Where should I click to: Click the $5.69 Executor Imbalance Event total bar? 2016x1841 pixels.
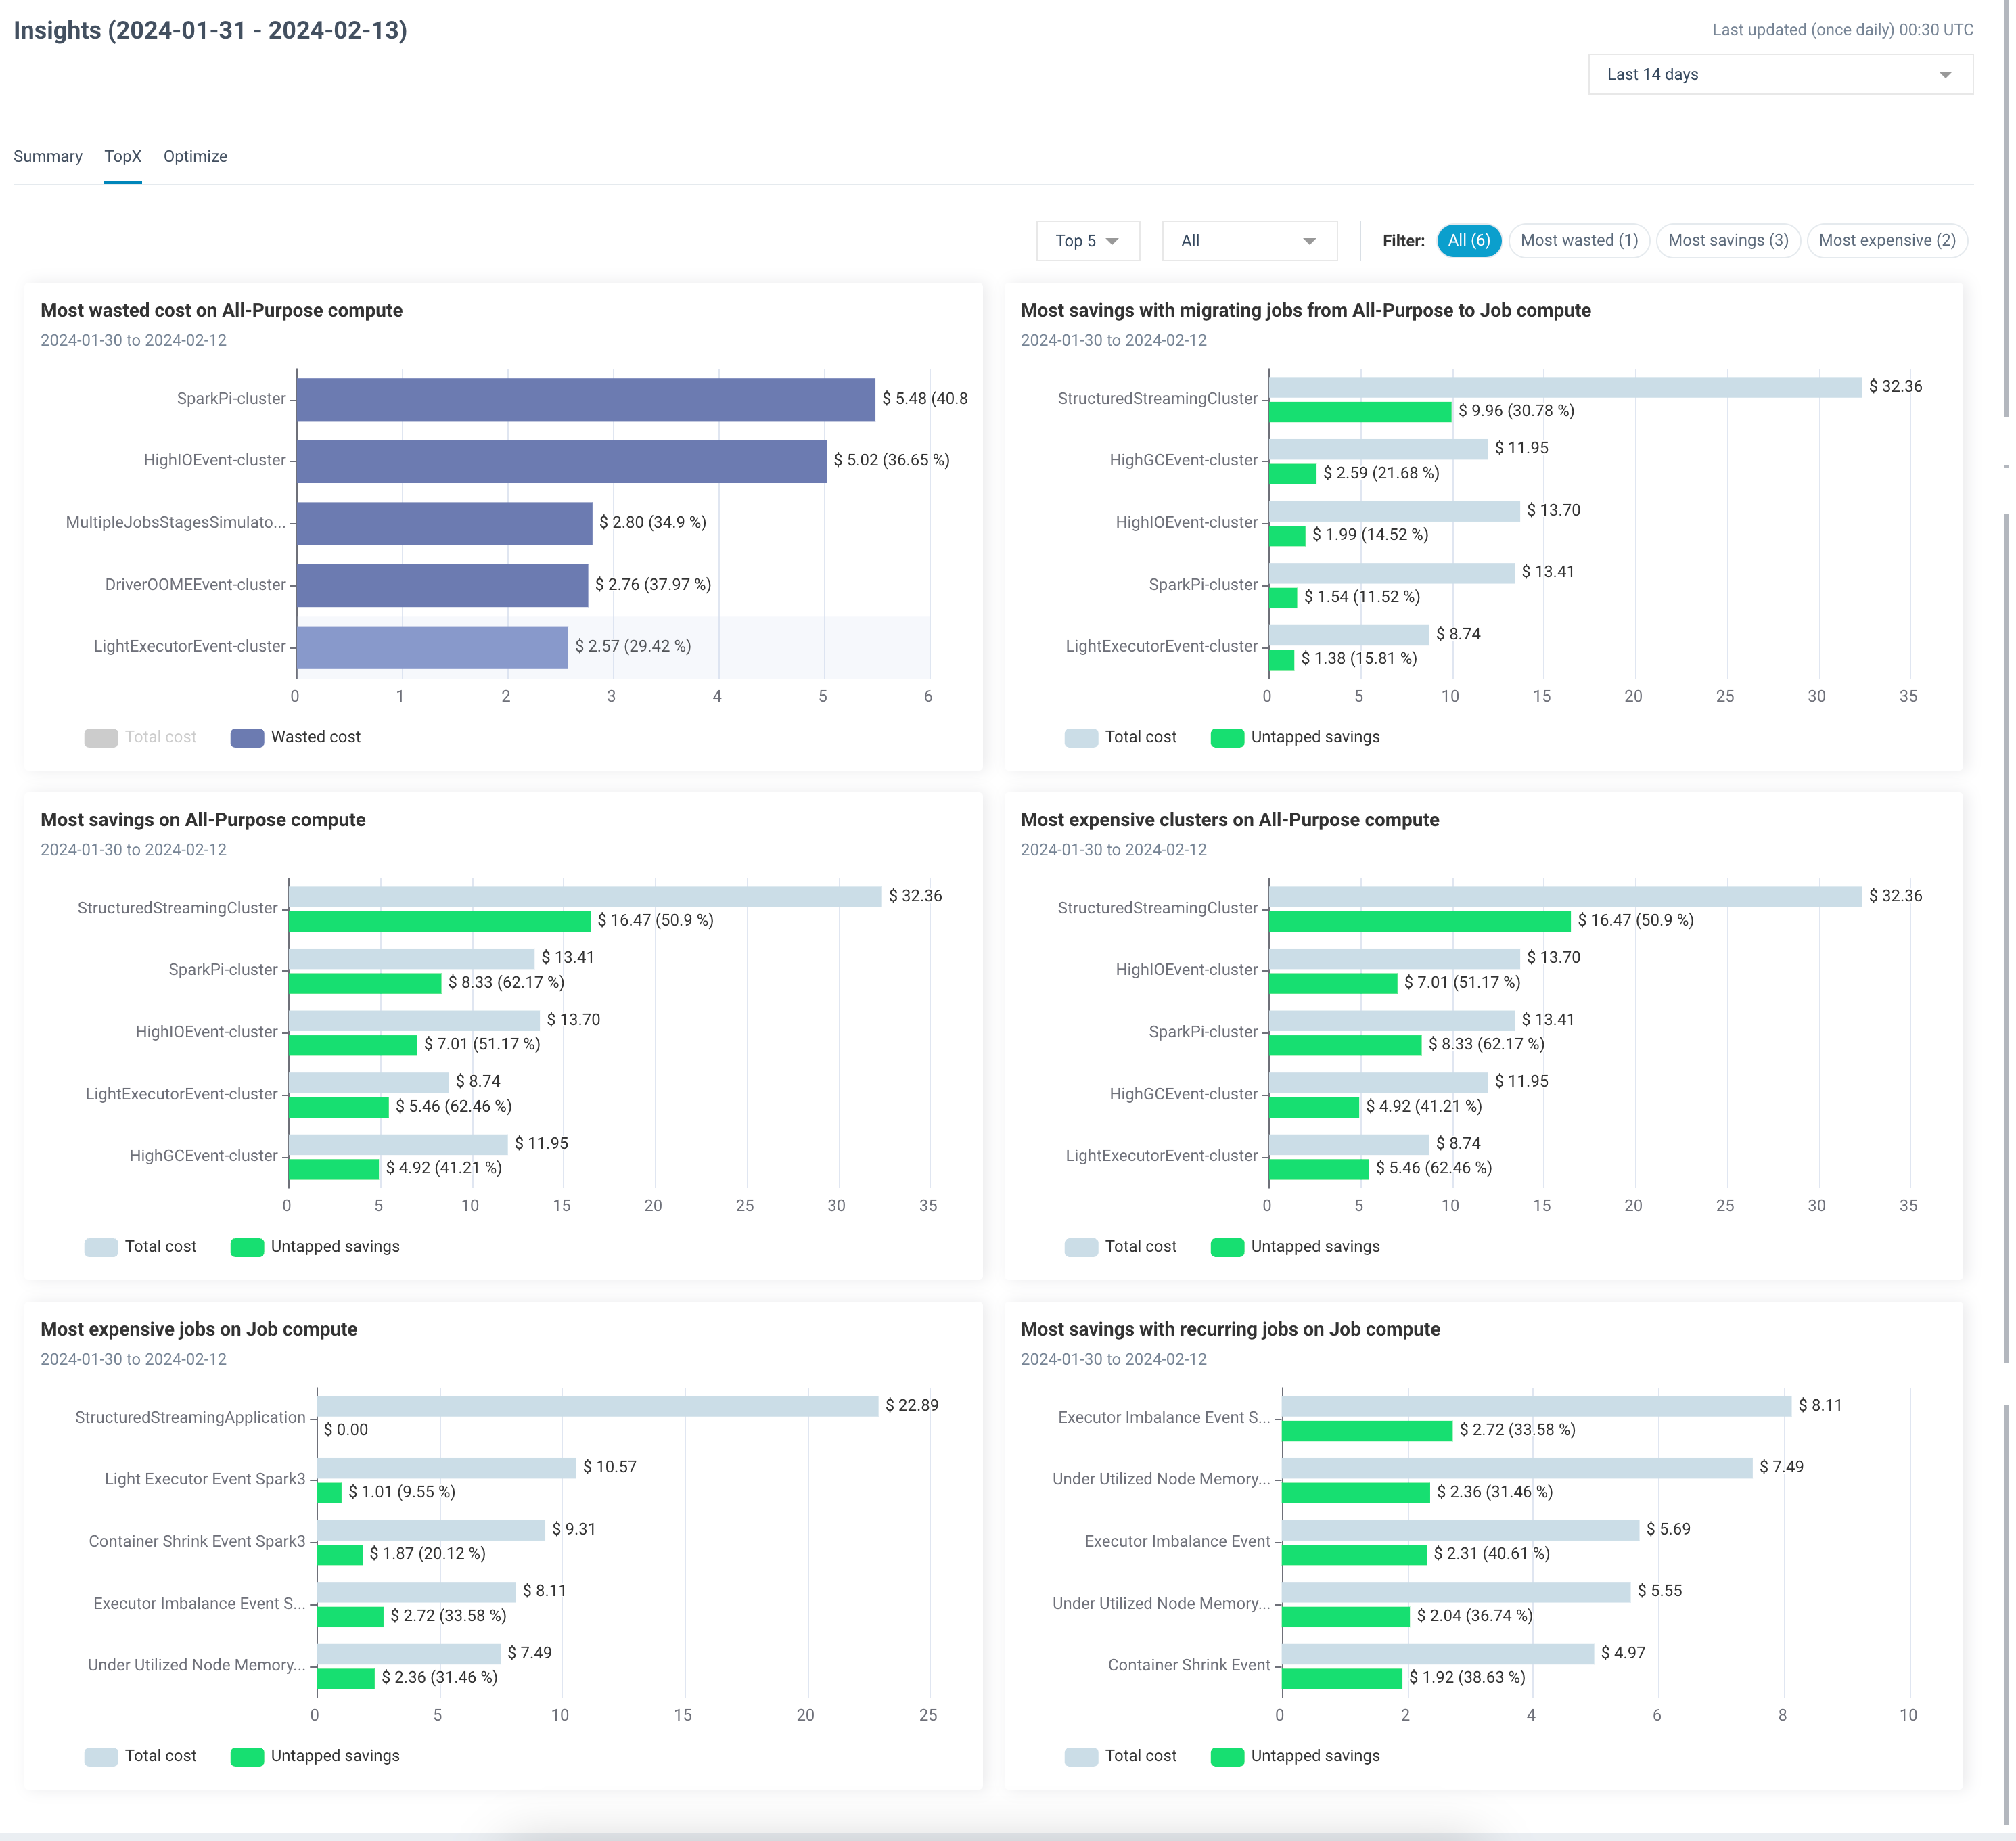pyautogui.click(x=1461, y=1530)
